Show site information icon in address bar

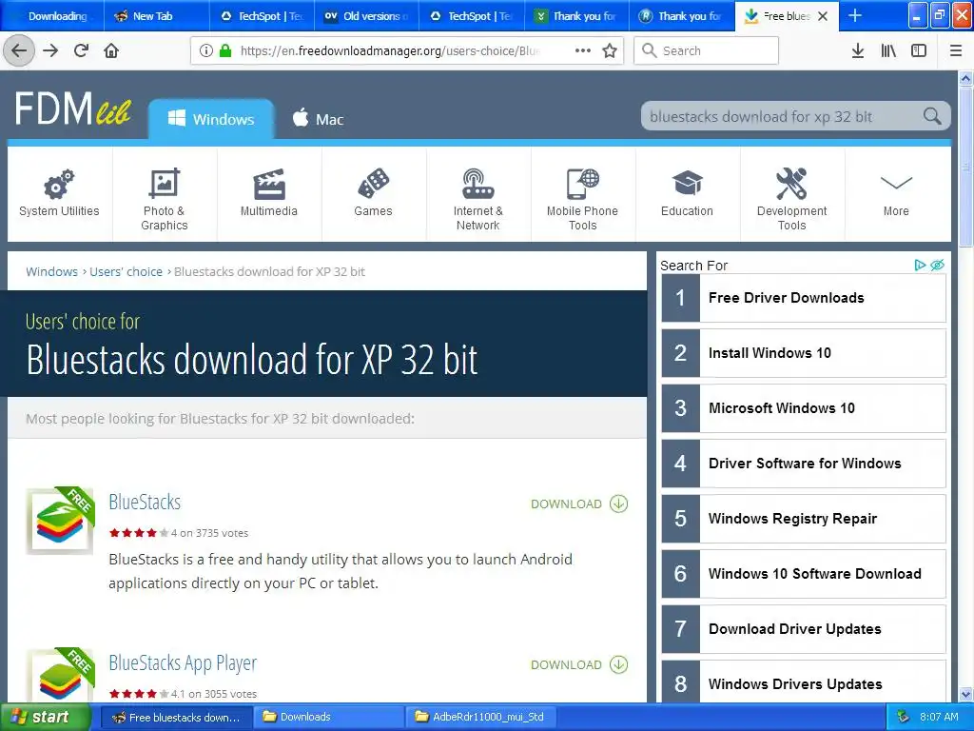(x=206, y=50)
